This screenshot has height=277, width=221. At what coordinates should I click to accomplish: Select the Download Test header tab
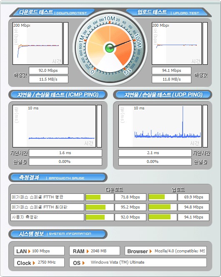(52, 13)
